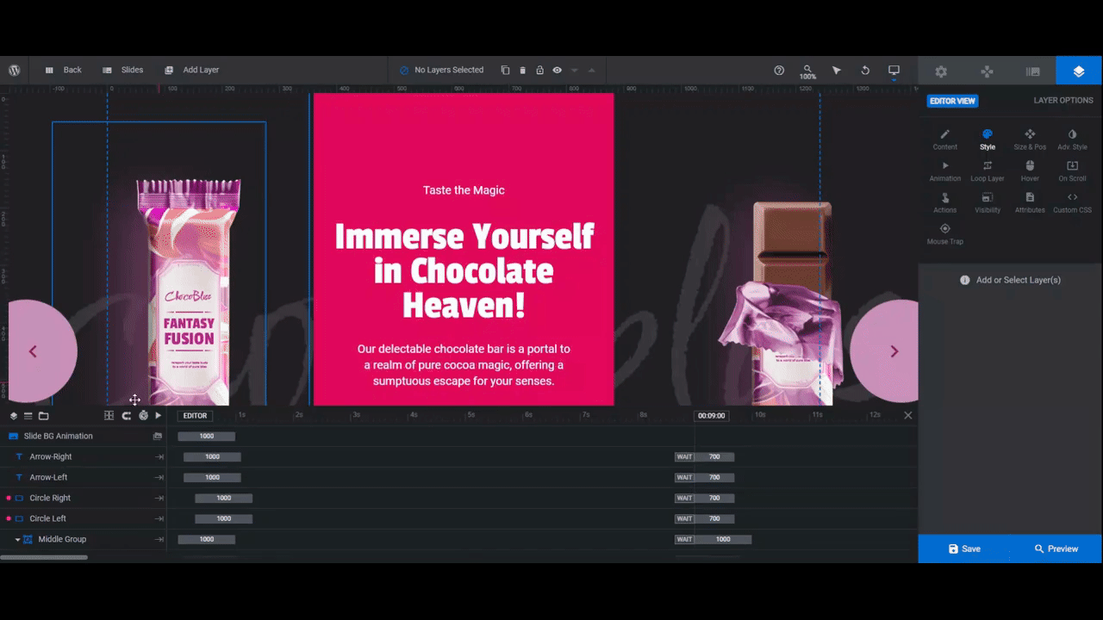
Task: Open the Slides menu
Action: coord(123,70)
